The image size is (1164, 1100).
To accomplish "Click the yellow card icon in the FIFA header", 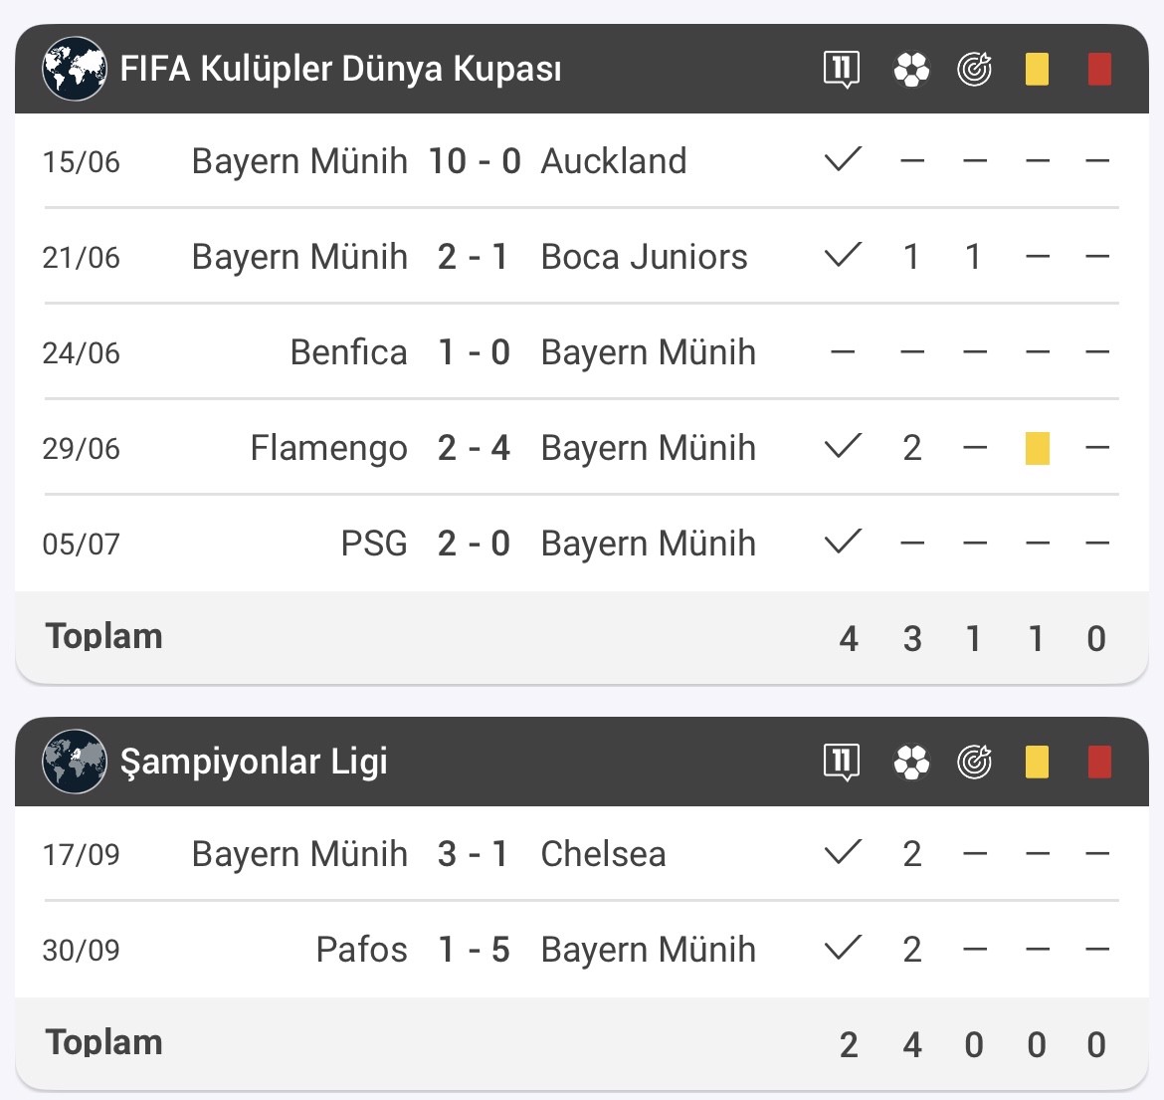I will click(x=1037, y=69).
